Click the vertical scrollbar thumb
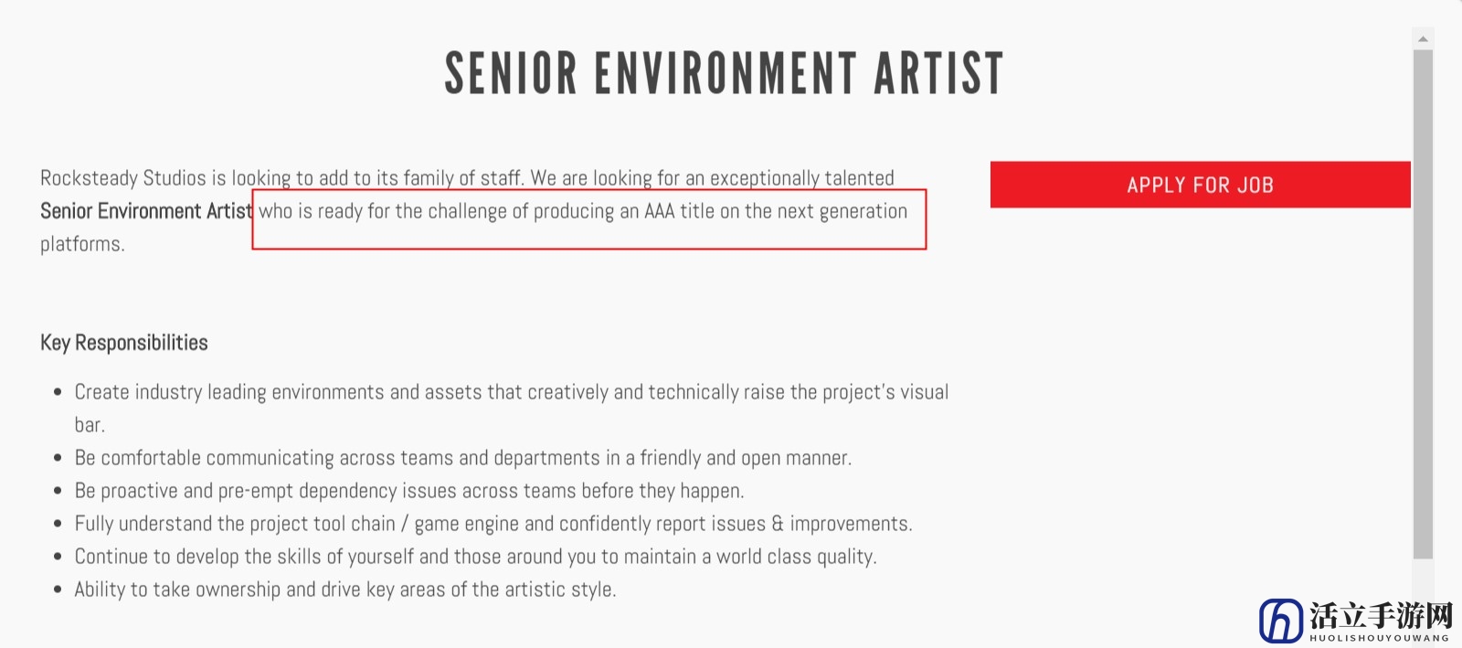The image size is (1462, 648). click(x=1423, y=303)
